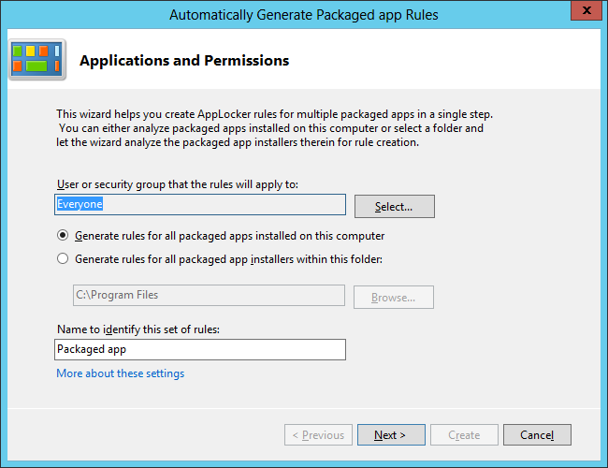Click the C:\Program Files folder path field

pyautogui.click(x=209, y=296)
